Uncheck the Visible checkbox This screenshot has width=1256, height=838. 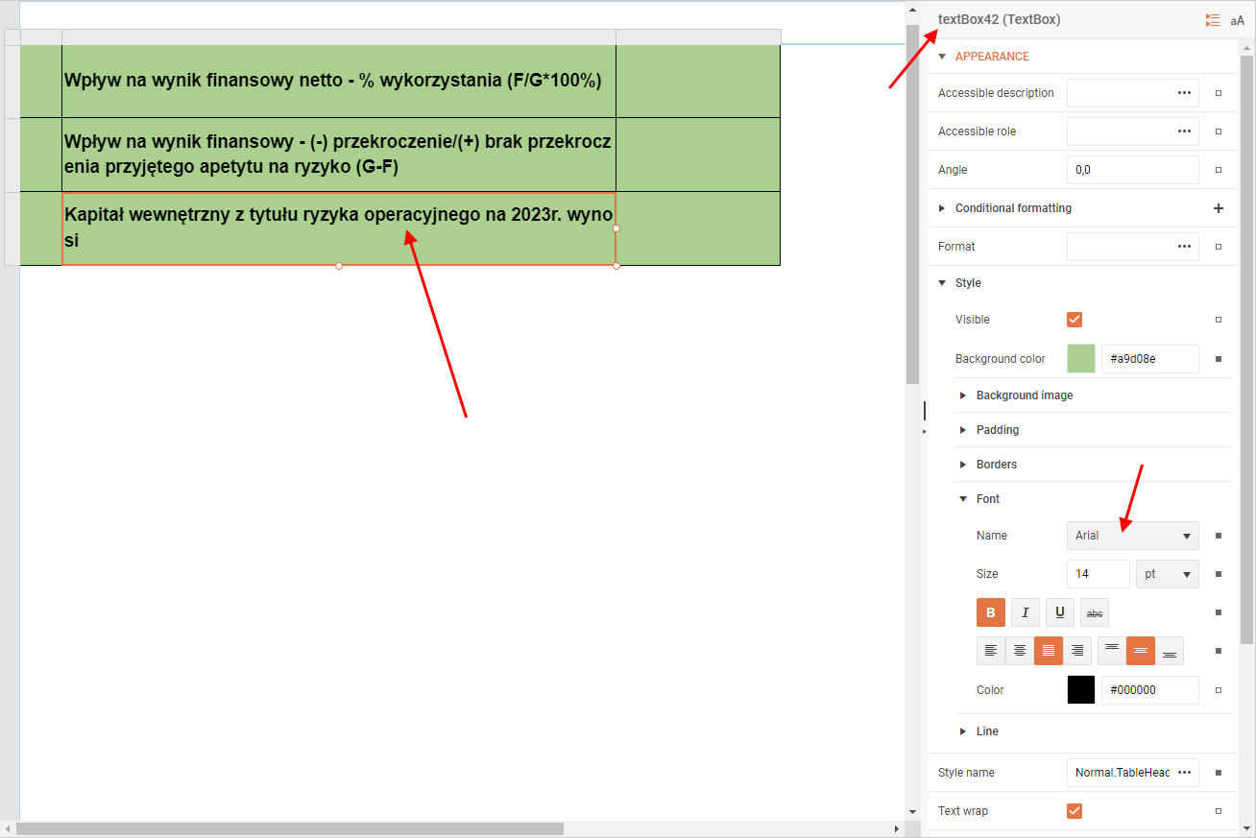1075,320
